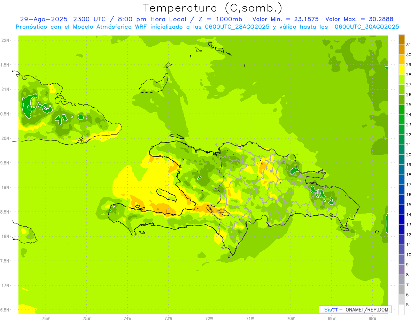
Task: Click the "SisTT – ONAMET/REP.DOM." credit box
Action: tap(355, 309)
